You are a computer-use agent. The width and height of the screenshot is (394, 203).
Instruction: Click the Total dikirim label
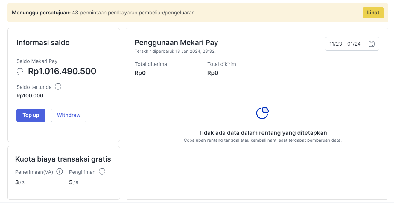[x=222, y=64]
